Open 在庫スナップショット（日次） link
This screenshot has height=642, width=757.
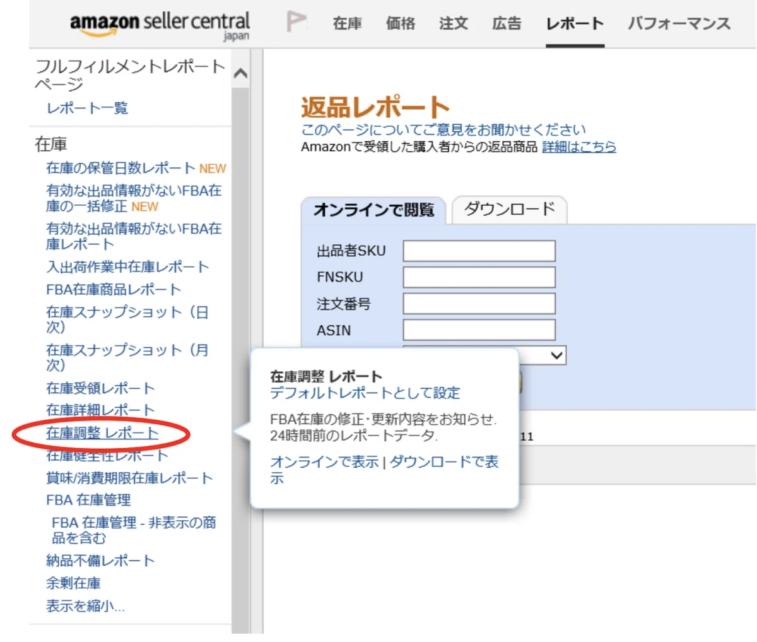[127, 319]
